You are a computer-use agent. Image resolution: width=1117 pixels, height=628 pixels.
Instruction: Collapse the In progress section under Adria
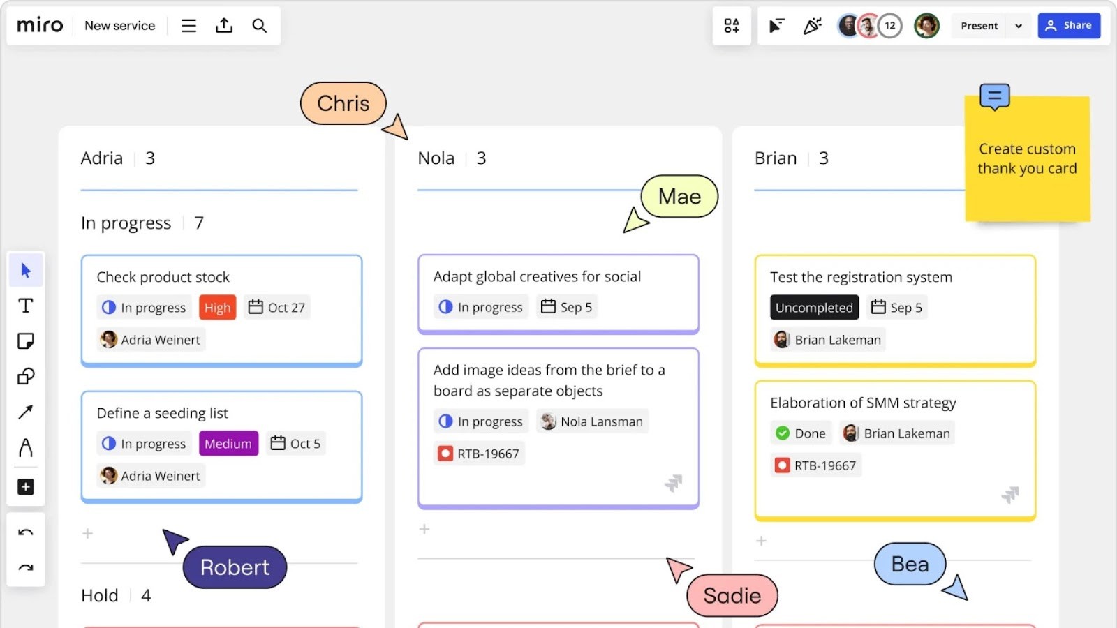tap(126, 223)
